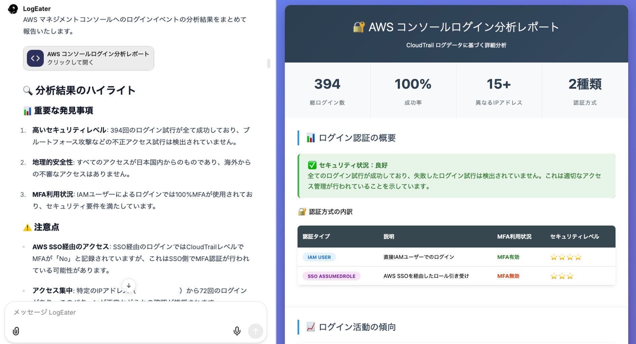The width and height of the screenshot is (636, 344).
Task: Click the bold 高いセキュリティレベル text
Action: pyautogui.click(x=69, y=130)
